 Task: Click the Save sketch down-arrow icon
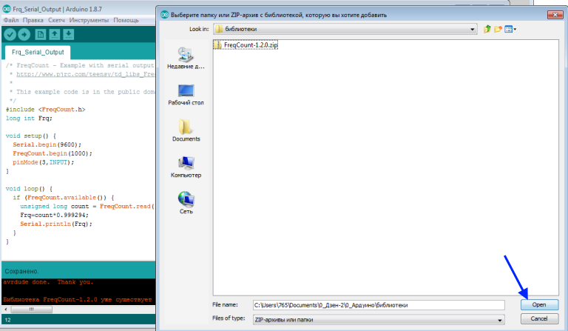pos(69,35)
